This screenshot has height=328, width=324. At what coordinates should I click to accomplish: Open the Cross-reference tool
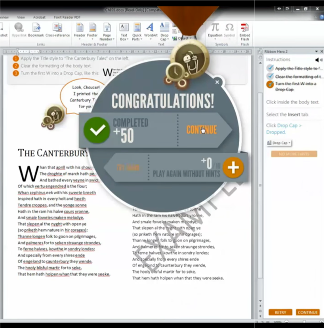57,30
